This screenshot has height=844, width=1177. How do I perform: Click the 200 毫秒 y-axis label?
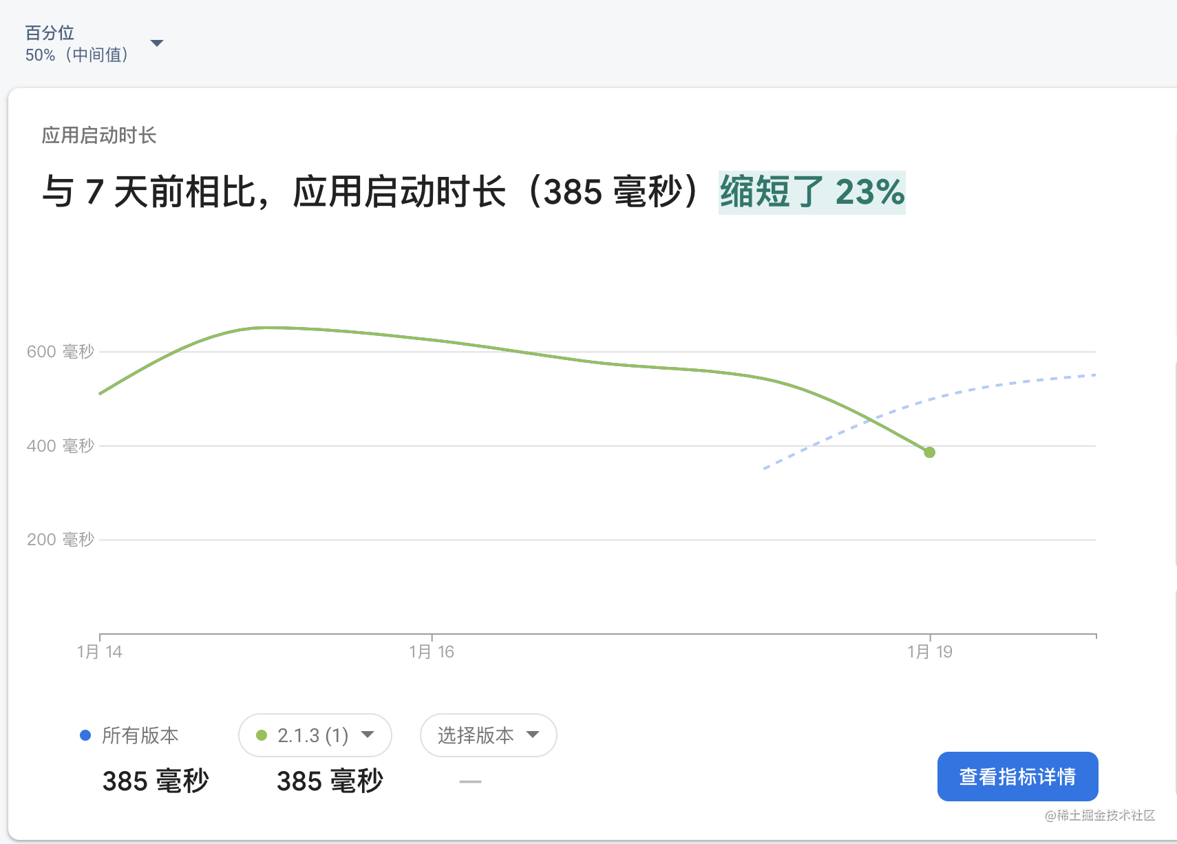[61, 540]
